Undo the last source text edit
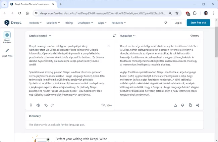This screenshot has width=218, height=142. coord(46,105)
